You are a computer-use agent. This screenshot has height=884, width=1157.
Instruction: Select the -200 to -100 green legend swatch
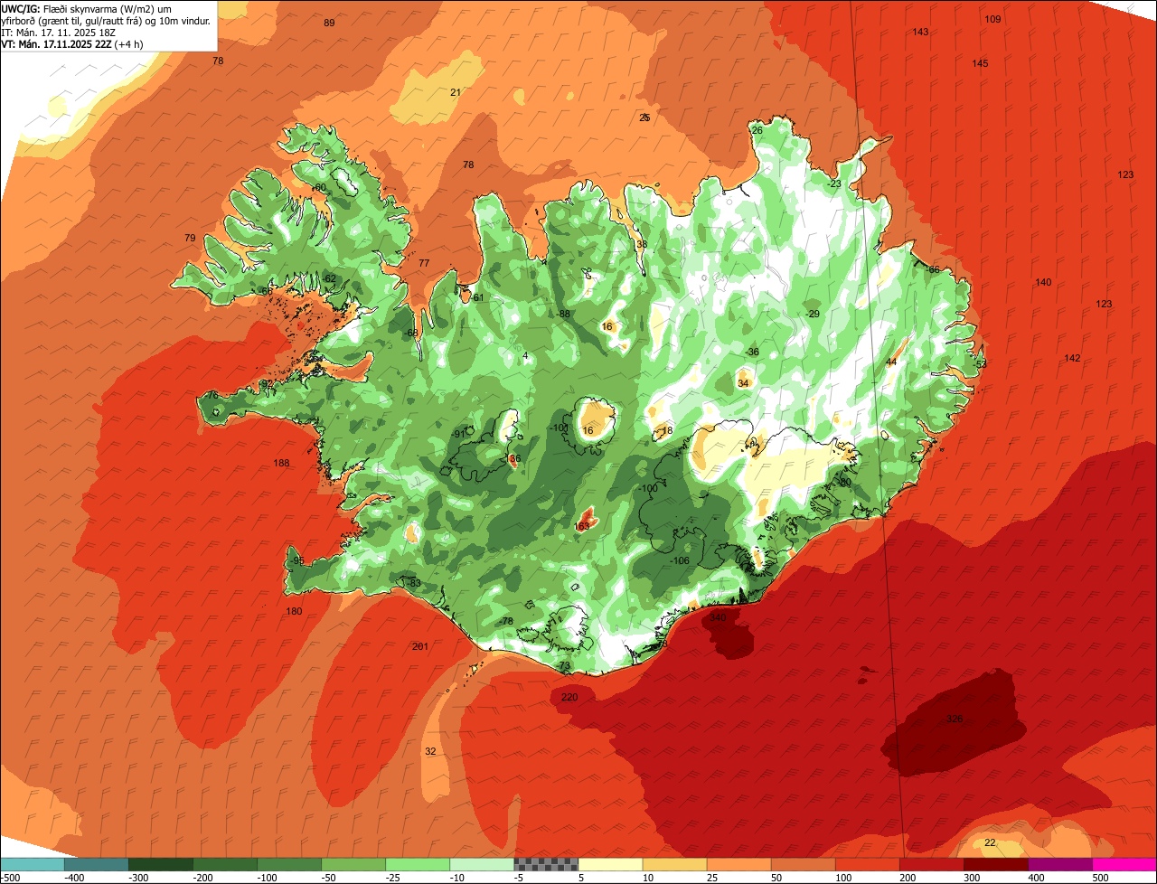point(225,864)
